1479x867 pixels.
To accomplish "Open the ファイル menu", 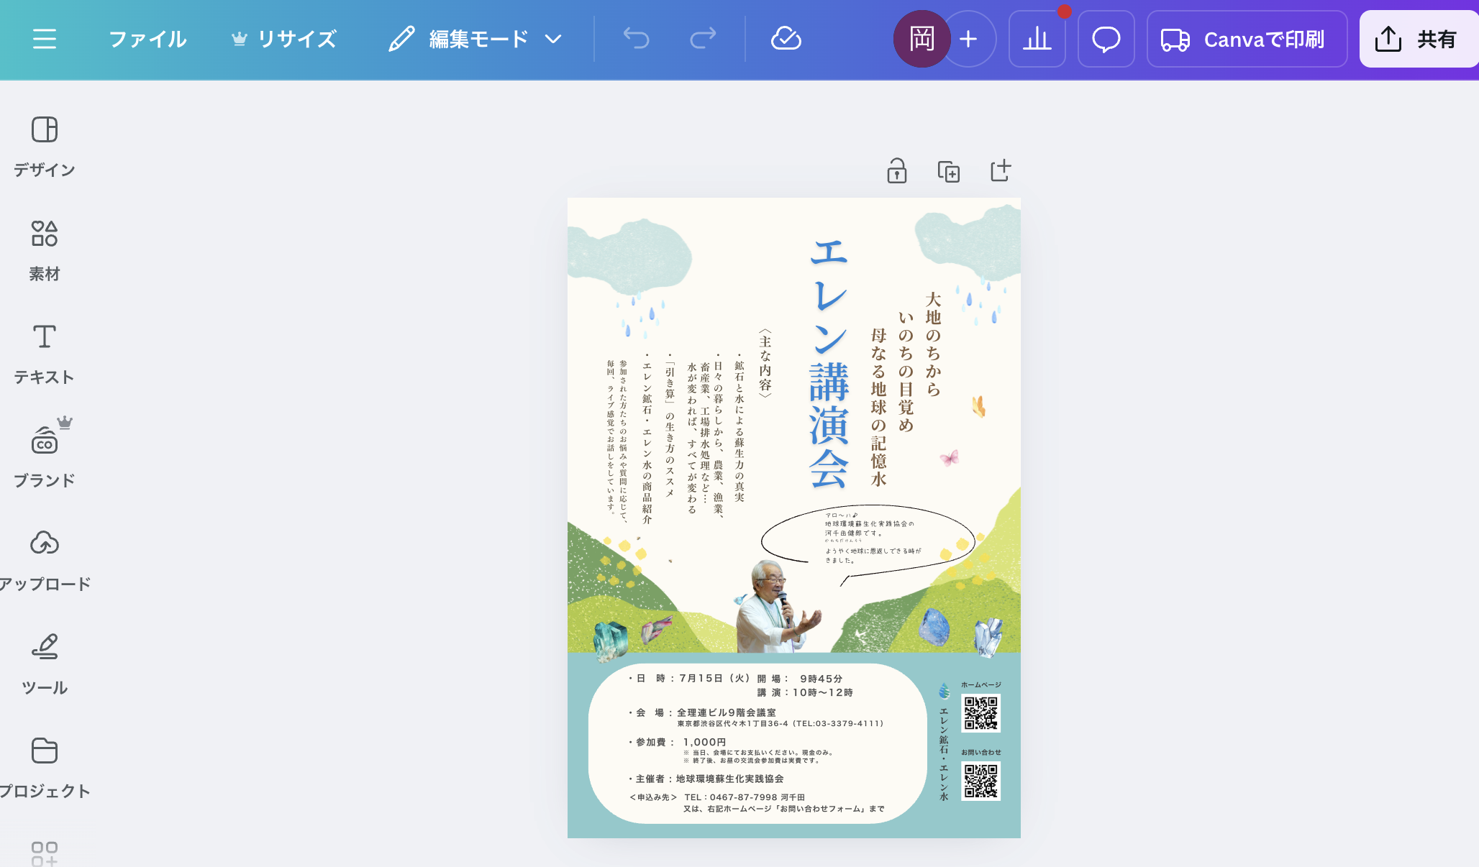I will coord(147,39).
